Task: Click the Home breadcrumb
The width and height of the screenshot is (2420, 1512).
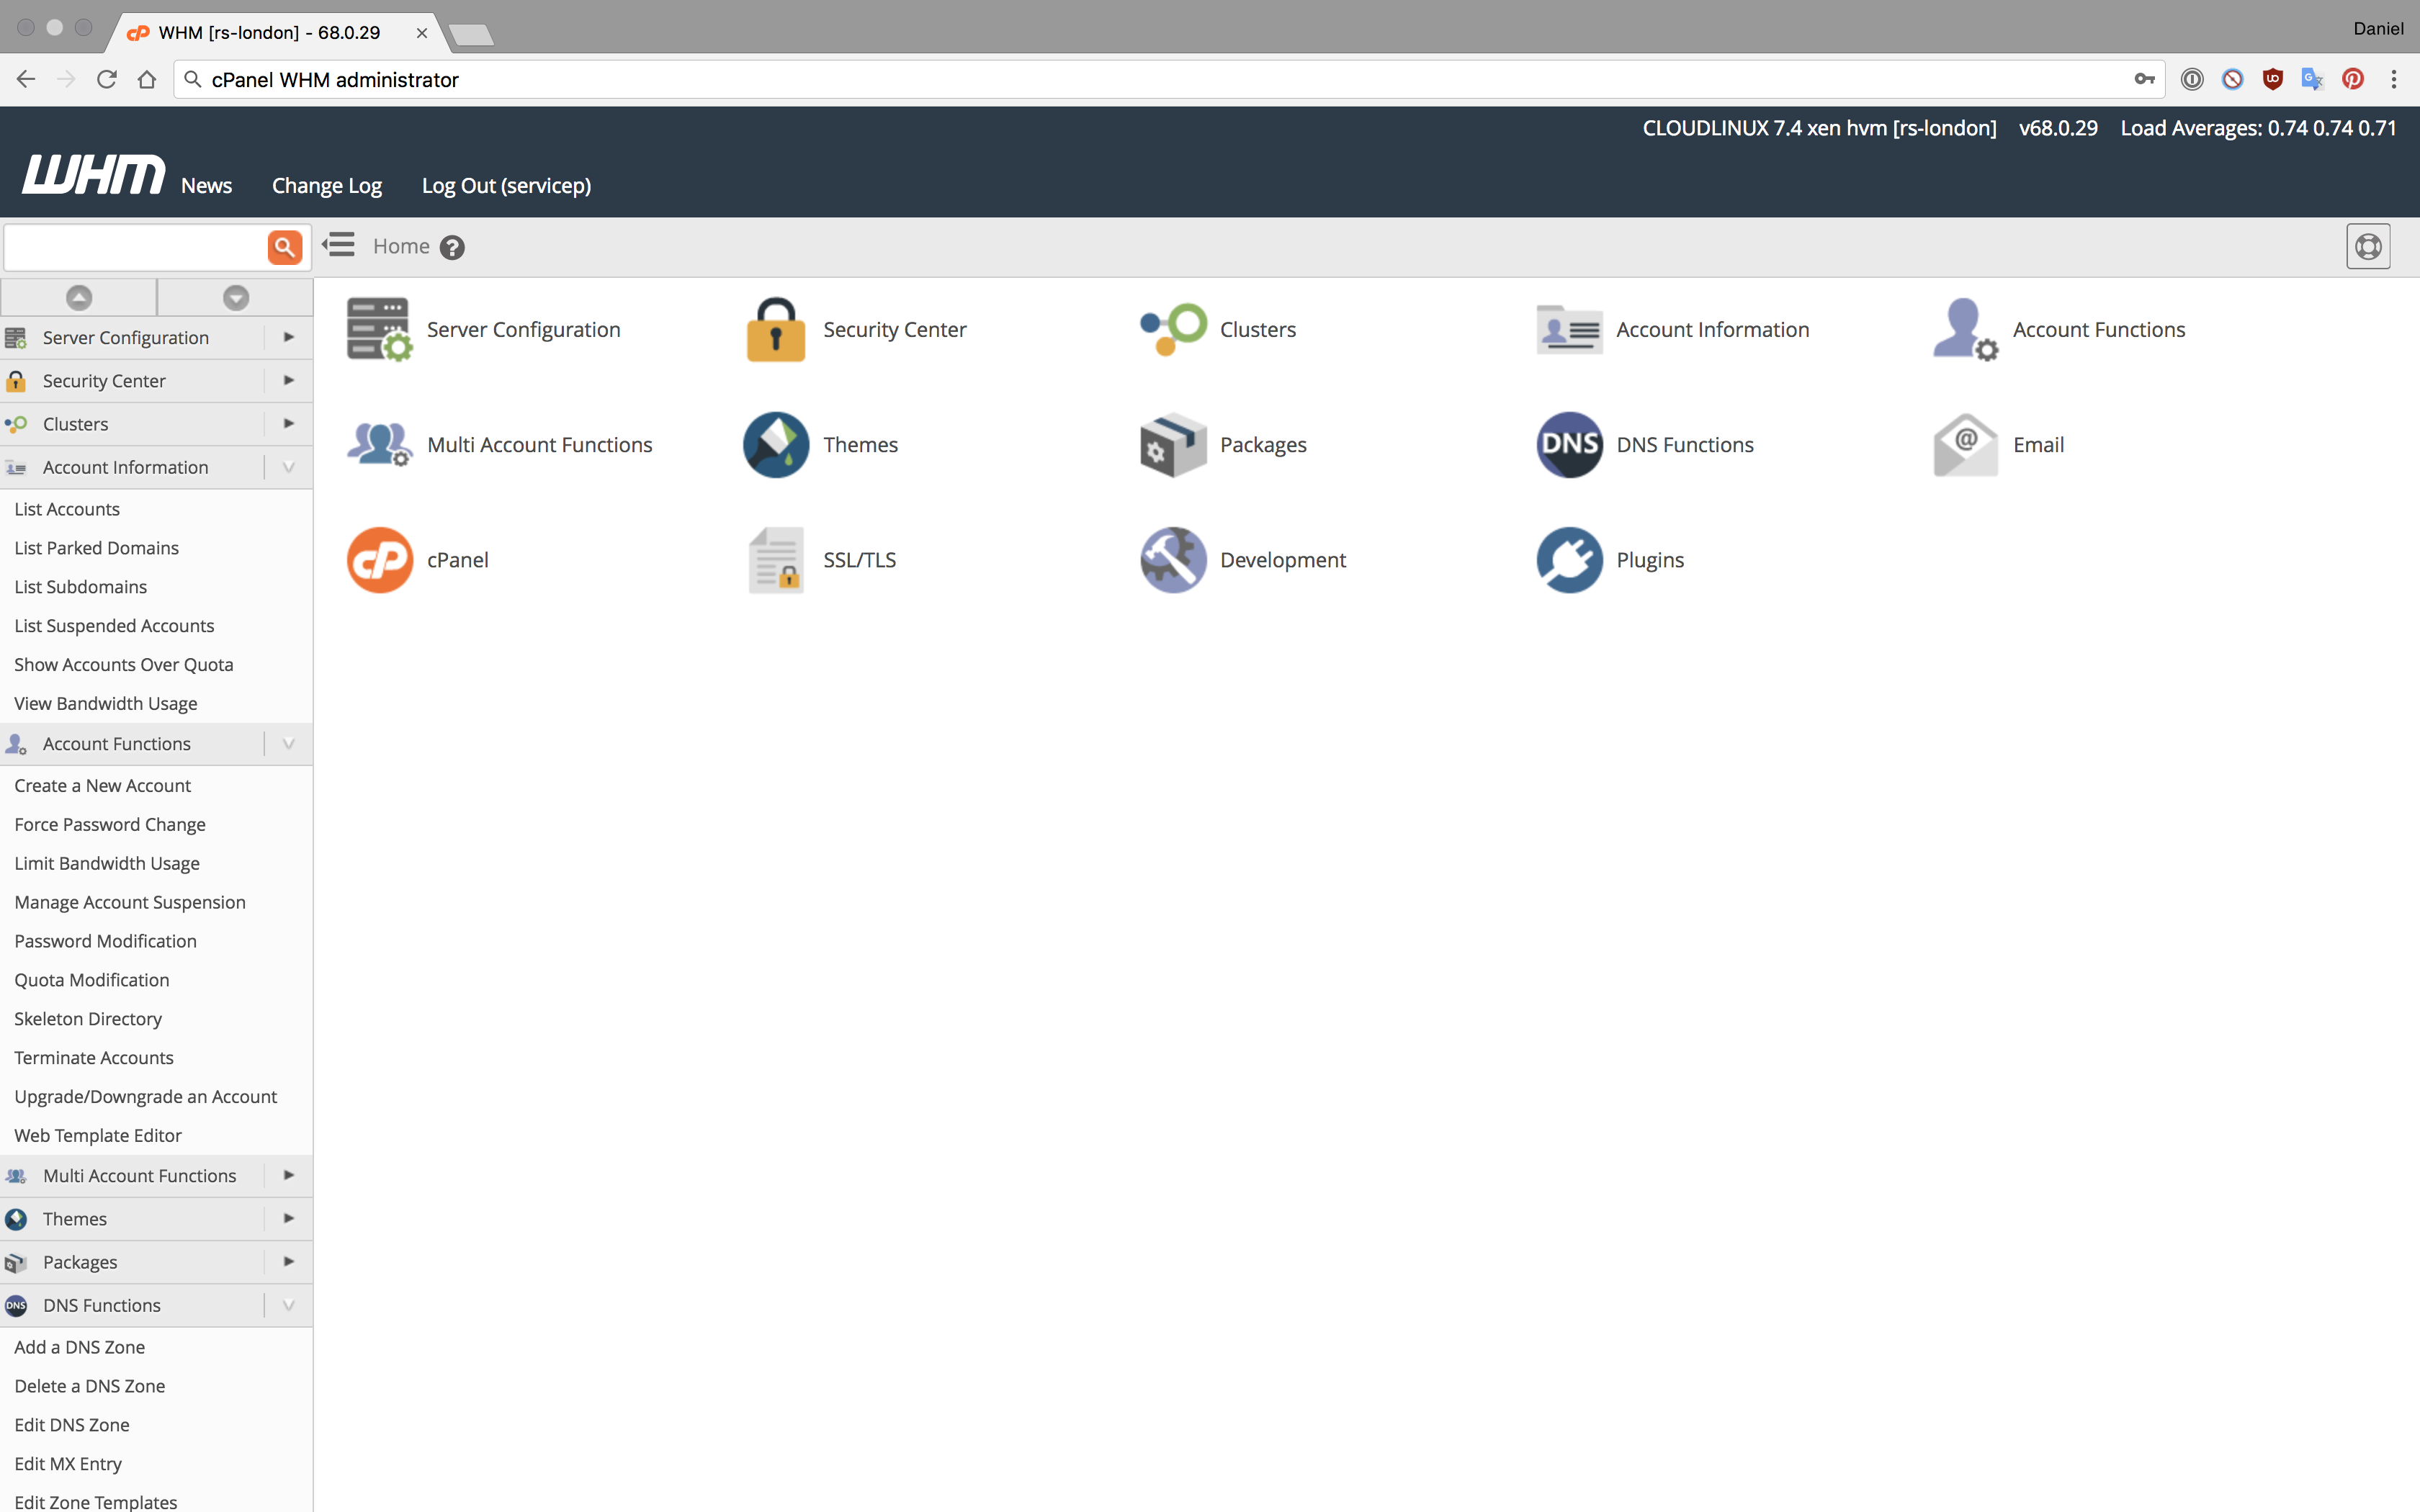Action: tap(401, 246)
